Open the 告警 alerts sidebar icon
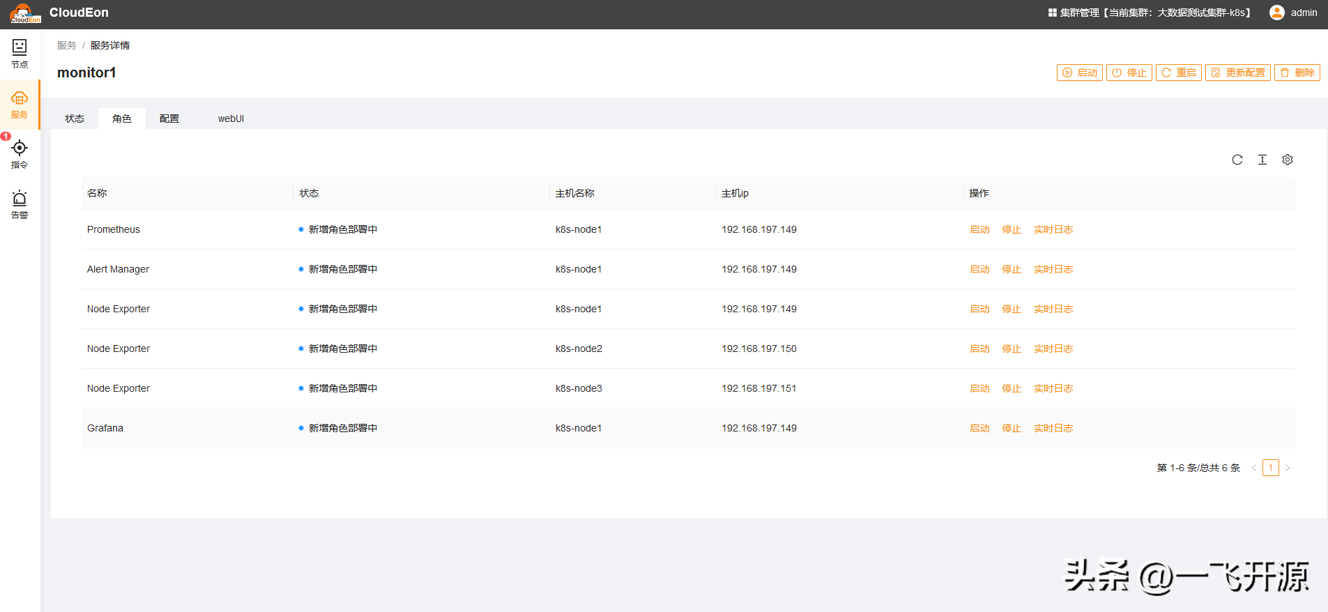This screenshot has height=612, width=1328. (x=20, y=205)
